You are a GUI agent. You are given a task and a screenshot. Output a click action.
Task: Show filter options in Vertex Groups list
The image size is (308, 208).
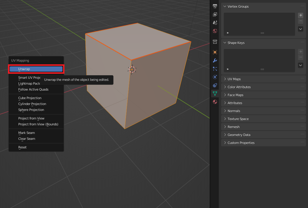[228, 33]
